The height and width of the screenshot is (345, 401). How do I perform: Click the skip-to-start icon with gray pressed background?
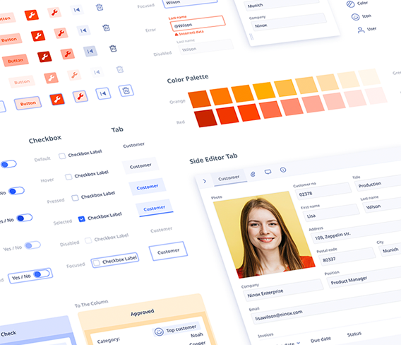click(x=90, y=52)
